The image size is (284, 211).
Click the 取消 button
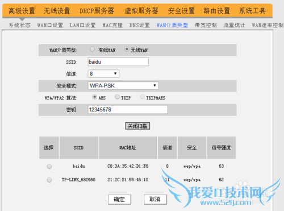point(155,200)
